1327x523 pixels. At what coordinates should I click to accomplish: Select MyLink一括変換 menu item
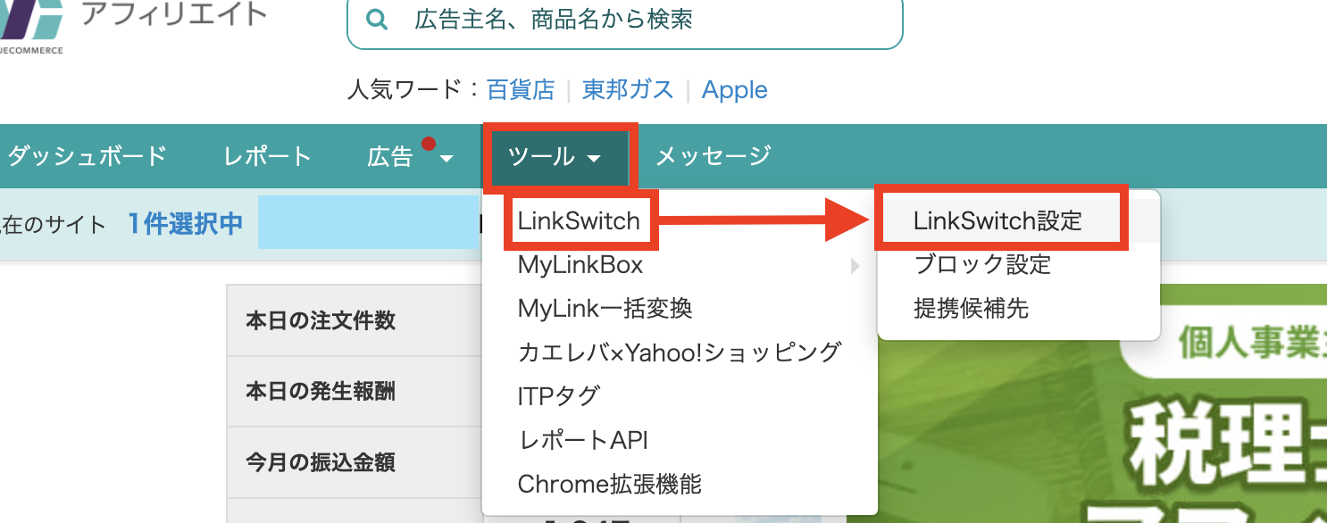(605, 309)
